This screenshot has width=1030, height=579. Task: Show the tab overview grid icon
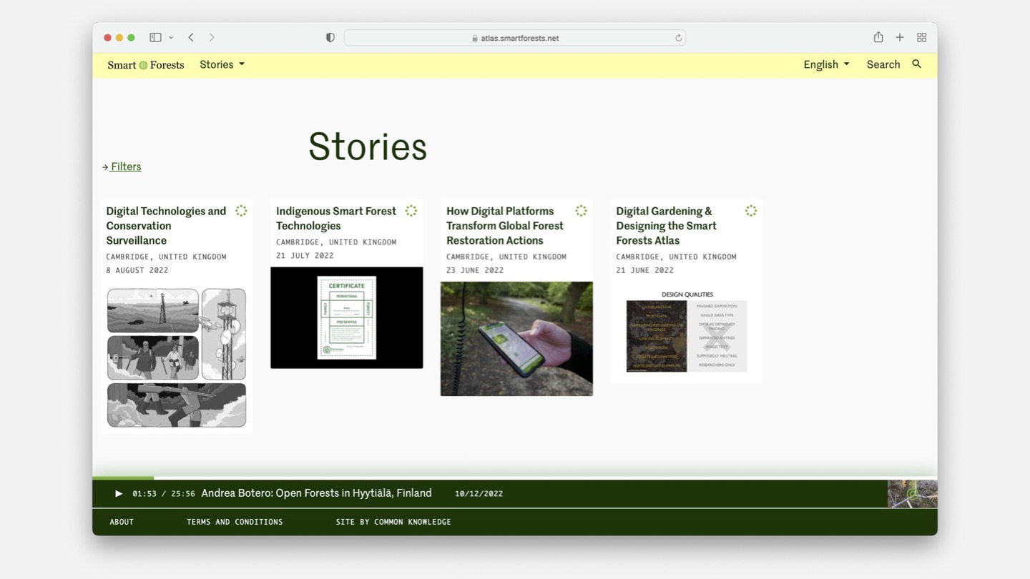[922, 37]
